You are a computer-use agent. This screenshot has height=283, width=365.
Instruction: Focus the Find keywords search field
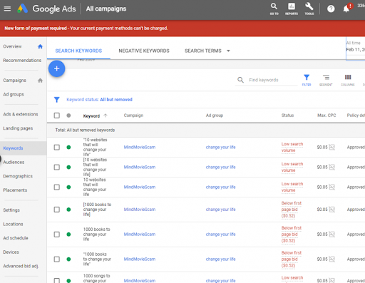click(273, 80)
